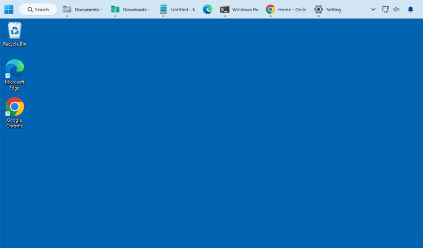Screen dimensions: 423x248
Task: Click the Search box in taskbar
Action: (x=38, y=10)
